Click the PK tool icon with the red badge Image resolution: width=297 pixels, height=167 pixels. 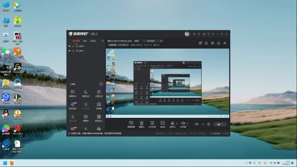point(73,129)
